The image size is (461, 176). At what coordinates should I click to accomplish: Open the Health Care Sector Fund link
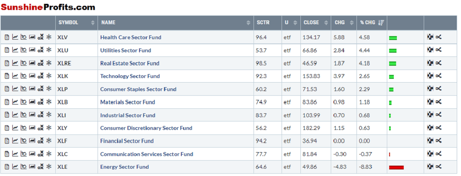tap(131, 37)
